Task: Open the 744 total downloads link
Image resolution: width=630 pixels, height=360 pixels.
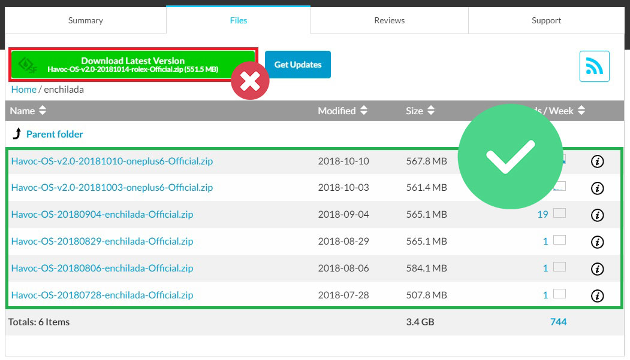Action: 558,322
